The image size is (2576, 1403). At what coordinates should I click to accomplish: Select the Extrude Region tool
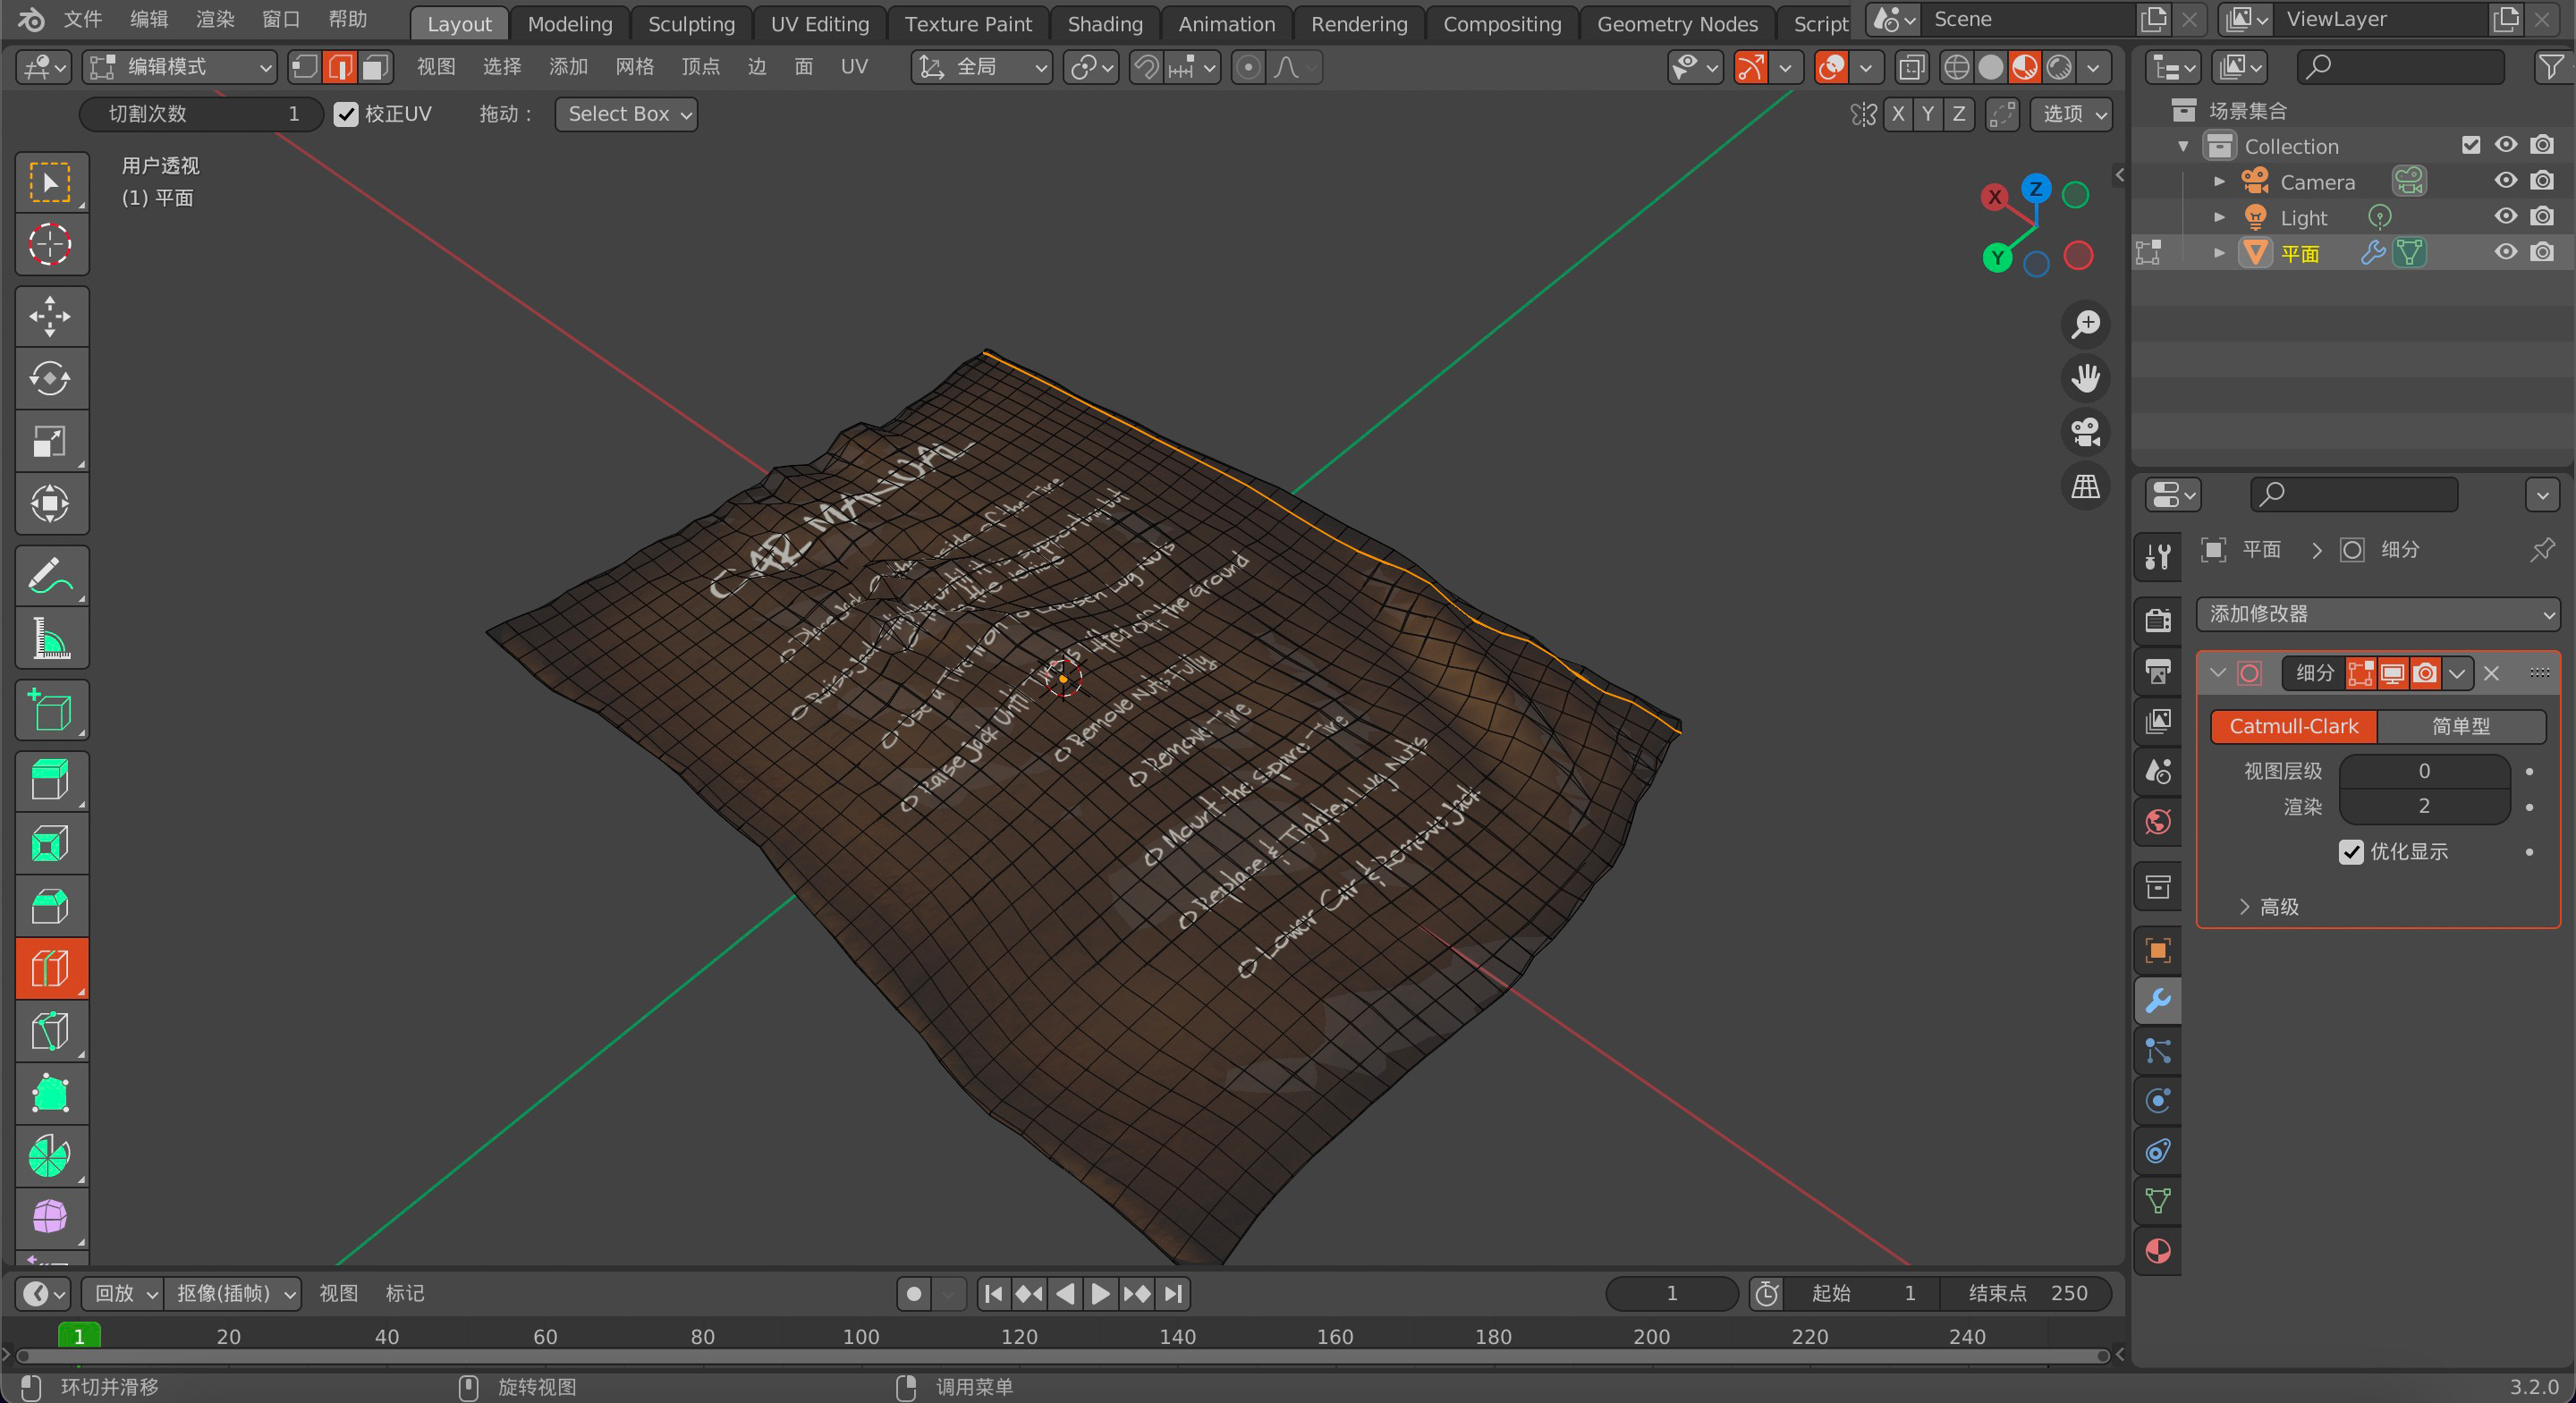(x=51, y=781)
